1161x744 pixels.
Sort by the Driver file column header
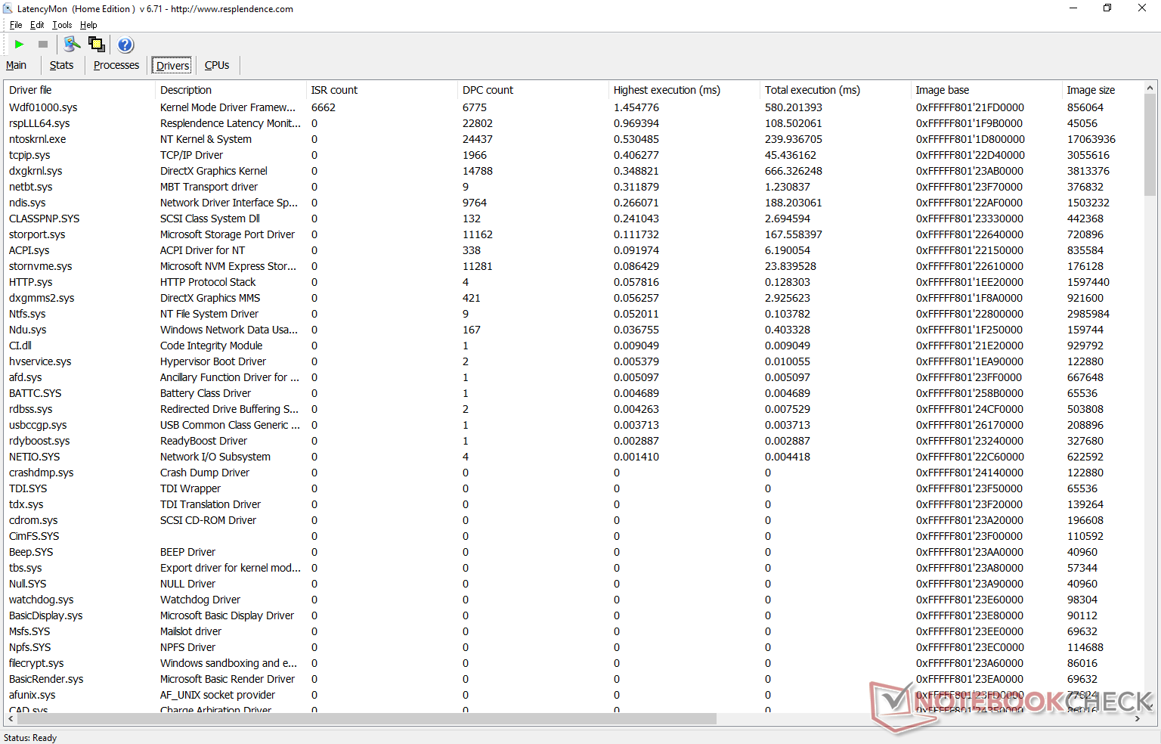coord(79,90)
